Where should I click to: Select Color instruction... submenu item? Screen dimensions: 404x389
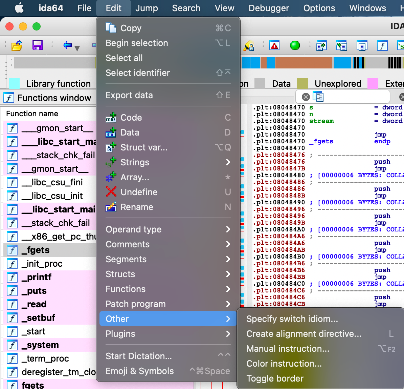point(320,364)
